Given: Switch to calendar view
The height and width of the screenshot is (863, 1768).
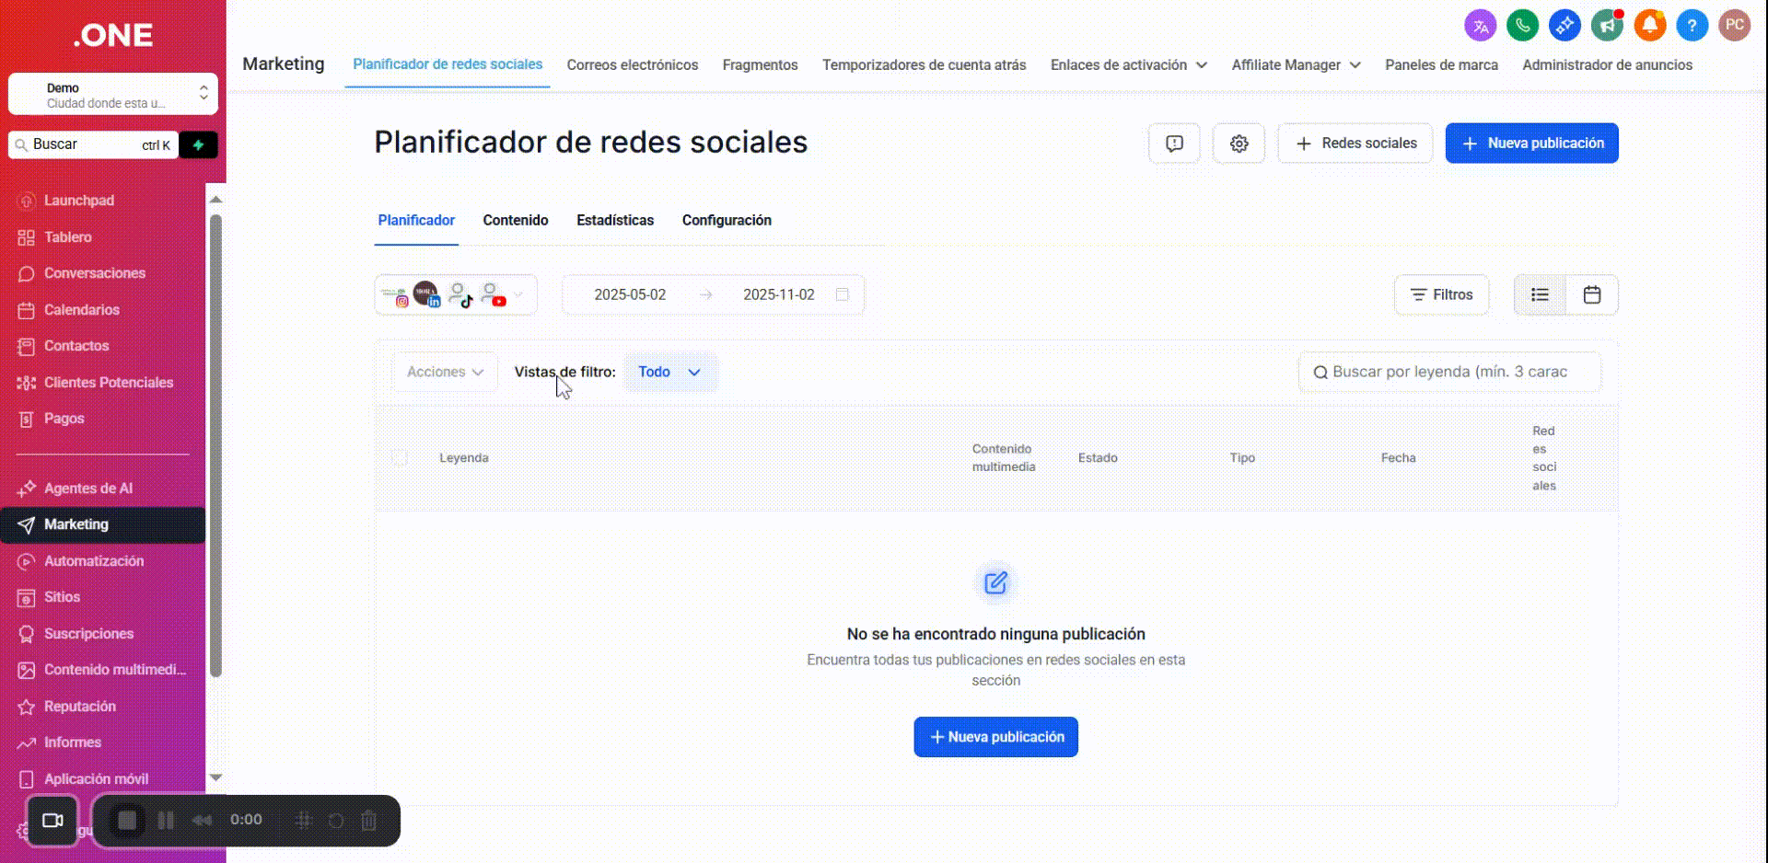Looking at the screenshot, I should (x=1592, y=295).
